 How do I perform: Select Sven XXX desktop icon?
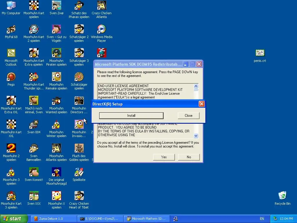34,198
